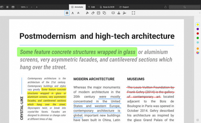Viewport: 201px width, 123px height.
Task: Select the Note comment tool
Action: (x=113, y=13)
